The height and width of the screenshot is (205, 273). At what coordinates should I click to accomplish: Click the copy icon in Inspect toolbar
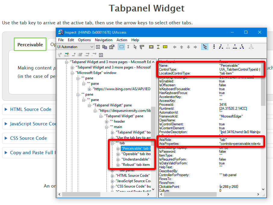tap(105, 47)
